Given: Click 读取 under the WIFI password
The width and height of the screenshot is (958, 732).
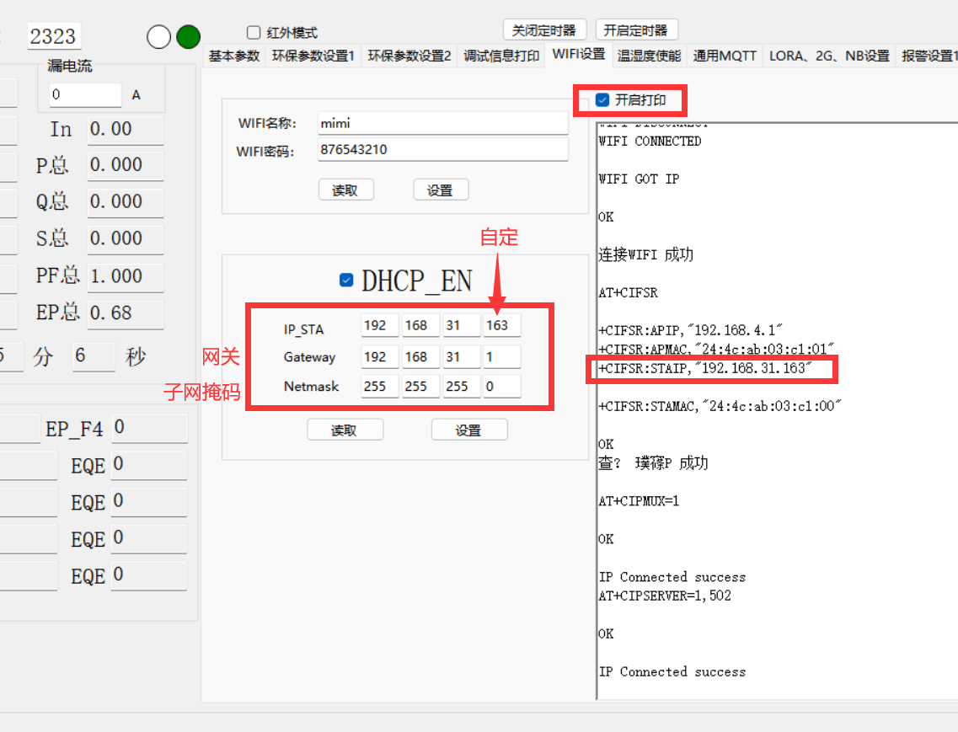Looking at the screenshot, I should click(345, 190).
